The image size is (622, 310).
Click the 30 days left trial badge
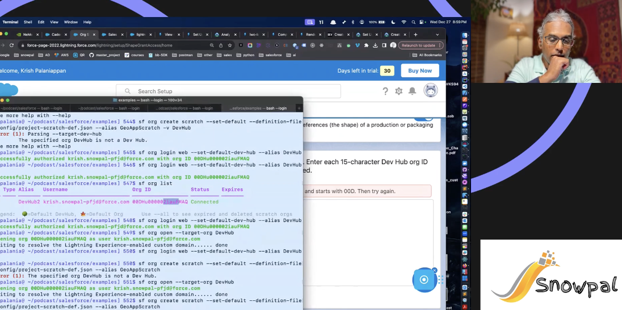coord(387,70)
